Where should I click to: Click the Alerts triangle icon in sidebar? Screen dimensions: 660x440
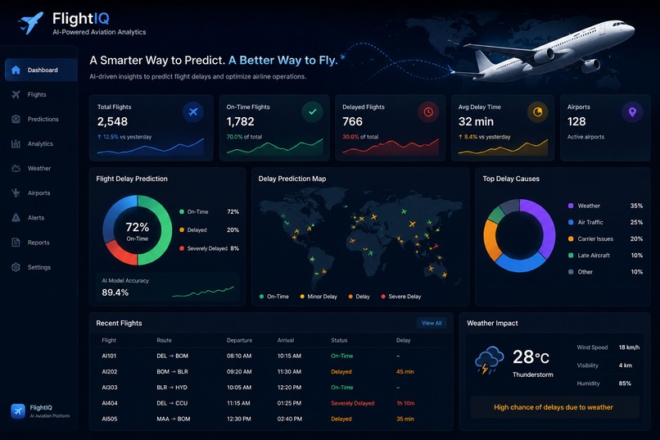tap(16, 218)
